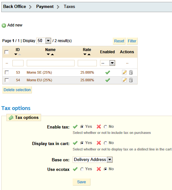Image resolution: width=172 pixels, height=190 pixels.
Task: Save the tax options
Action: pos(82,182)
